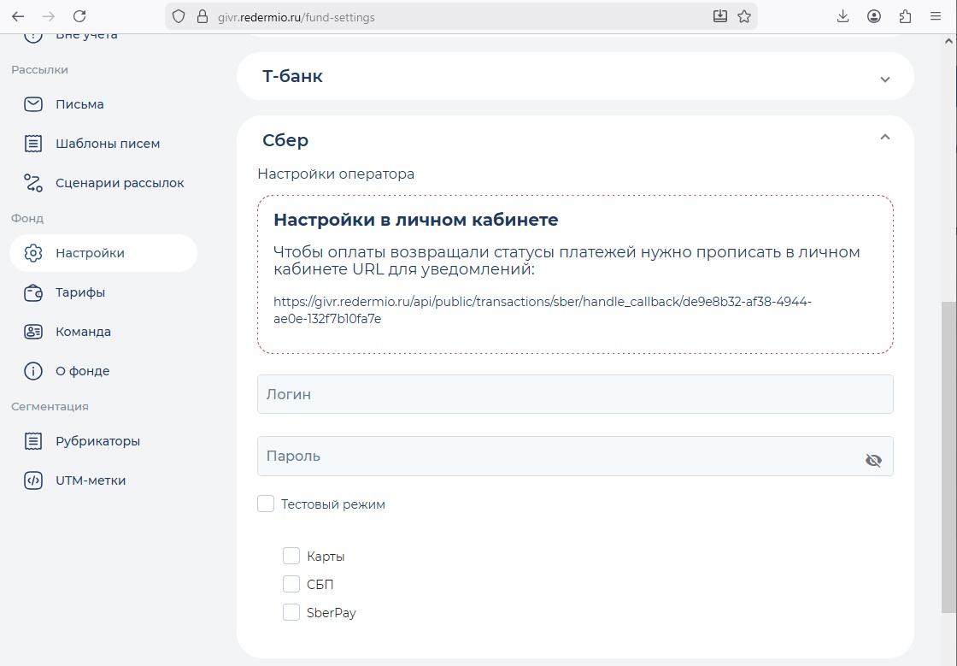Click the code icon for UTM-метки
957x666 pixels.
coord(33,480)
